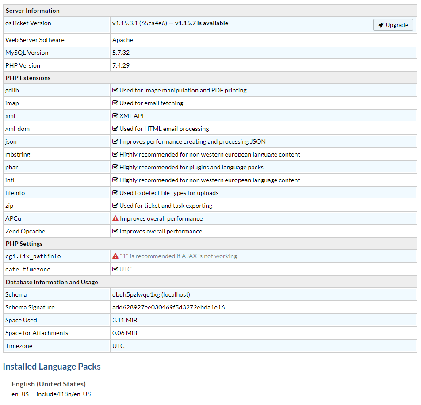This screenshot has width=421, height=405.
Task: Click the Zend Opcache check icon
Action: (x=115, y=231)
